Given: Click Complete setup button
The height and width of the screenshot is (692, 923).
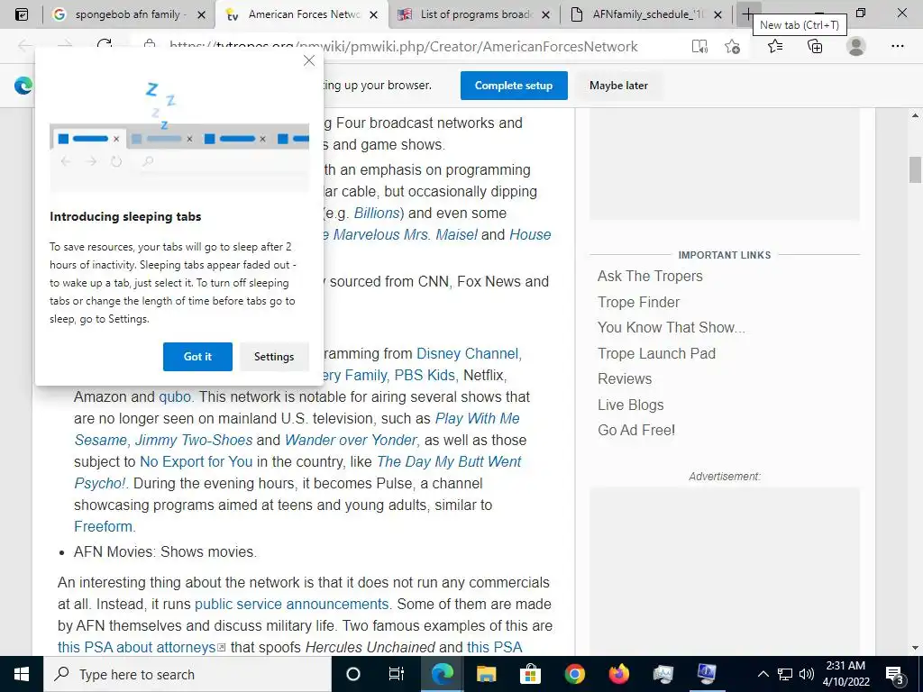Looking at the screenshot, I should (514, 86).
